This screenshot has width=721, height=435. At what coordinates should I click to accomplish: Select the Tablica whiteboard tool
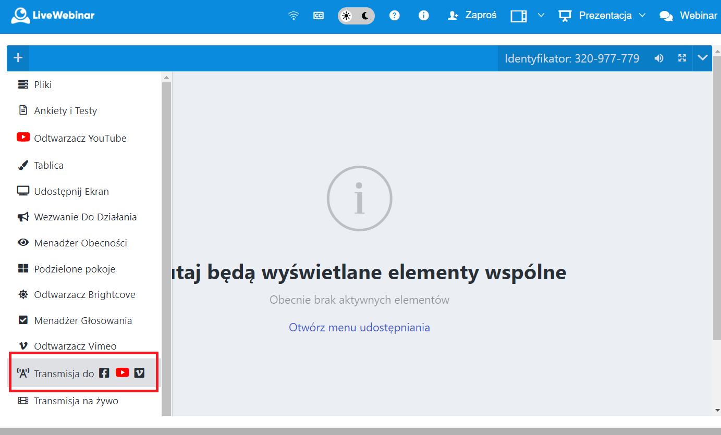(x=48, y=165)
